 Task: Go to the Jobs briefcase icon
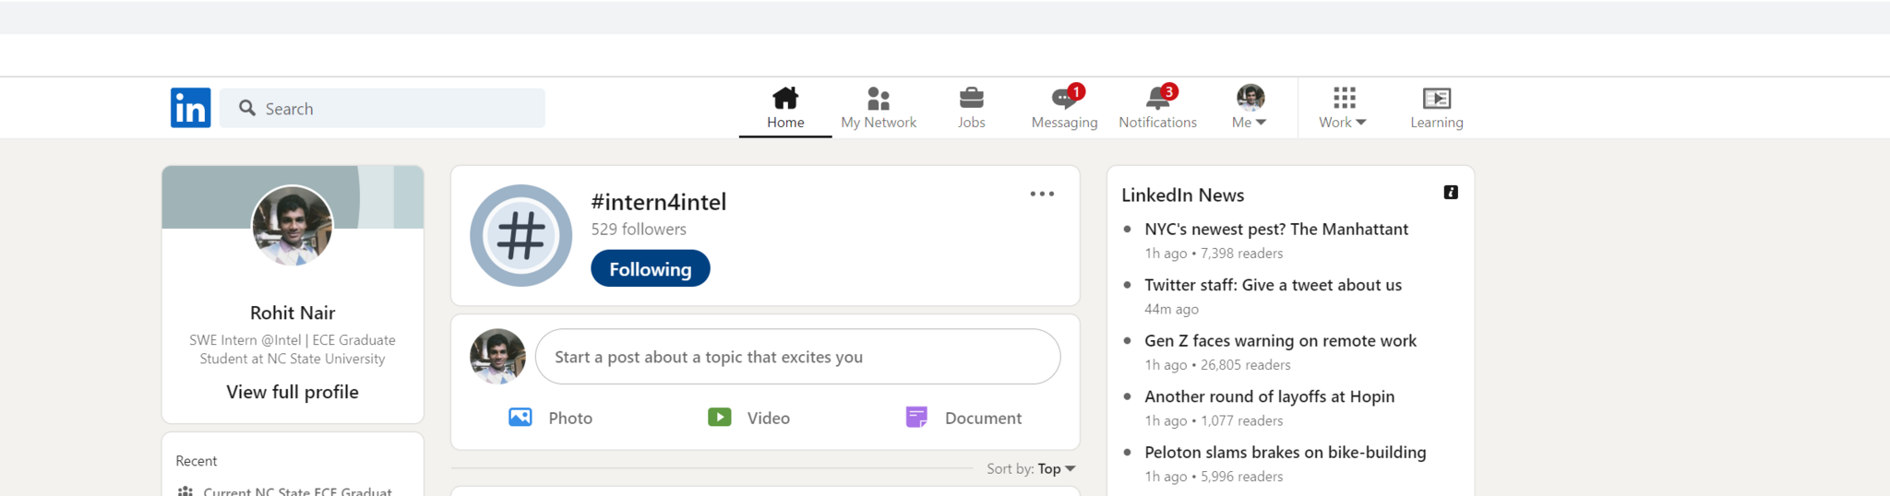[971, 98]
